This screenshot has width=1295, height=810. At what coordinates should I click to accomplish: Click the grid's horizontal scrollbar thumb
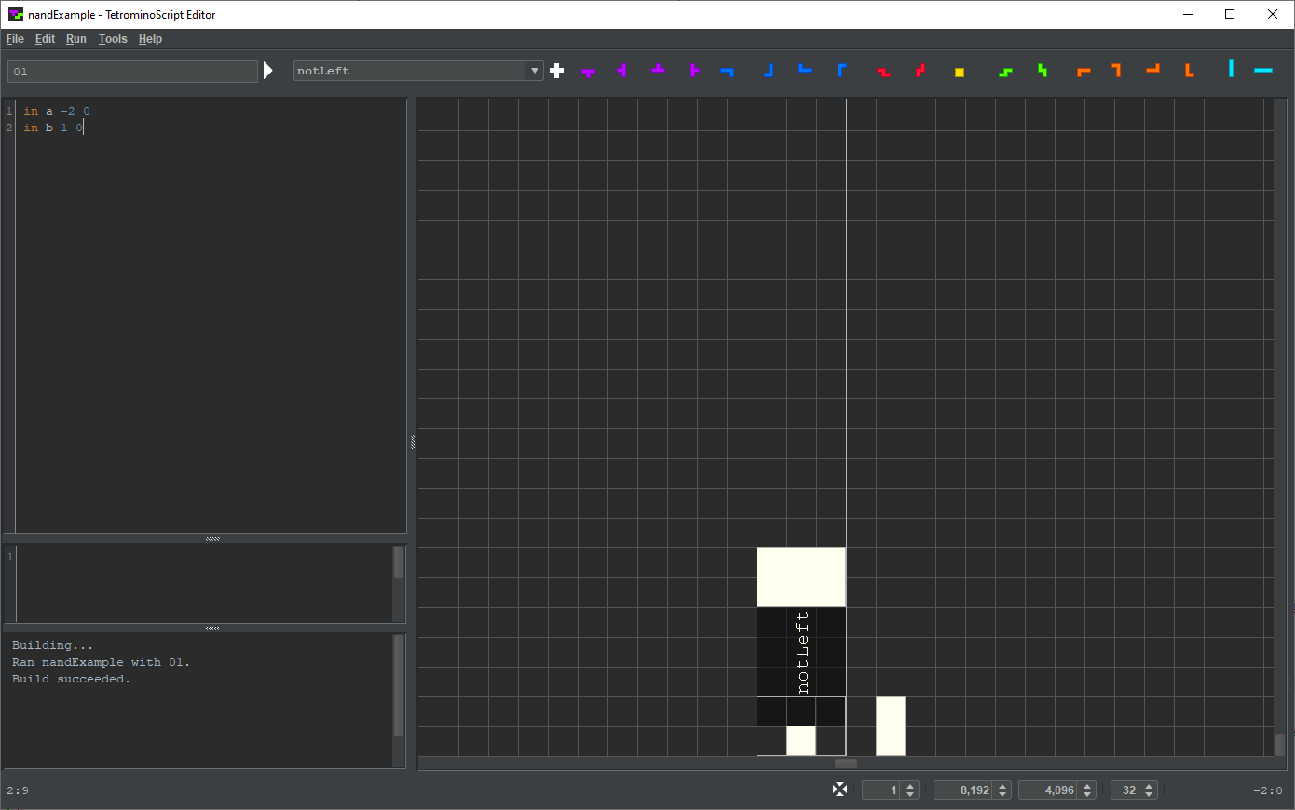846,763
